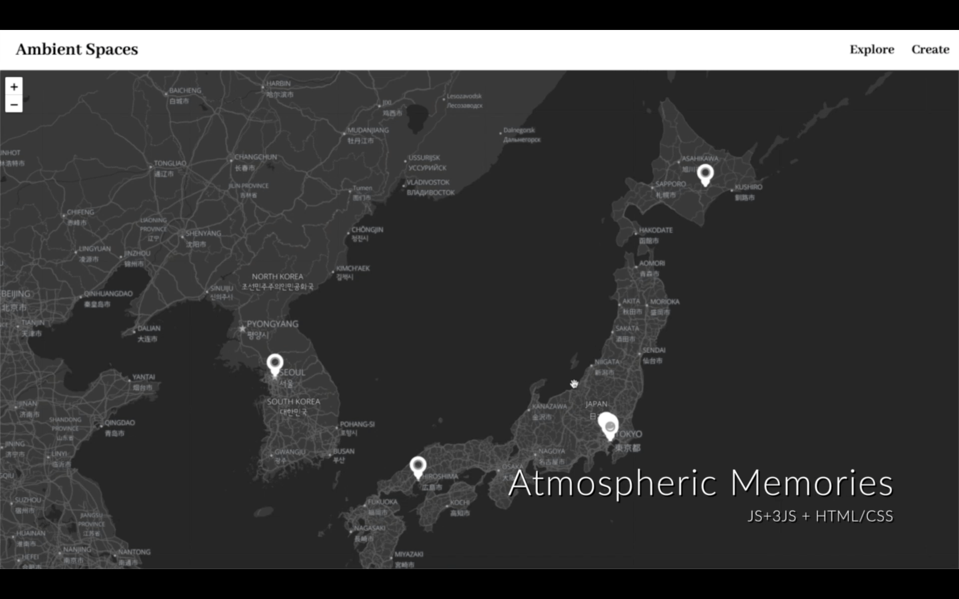Click the Vladivostok city label
The image size is (959, 599).
428,183
